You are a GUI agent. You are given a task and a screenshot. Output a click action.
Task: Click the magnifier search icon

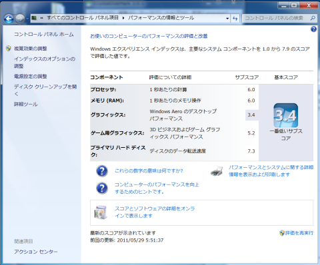click(313, 18)
